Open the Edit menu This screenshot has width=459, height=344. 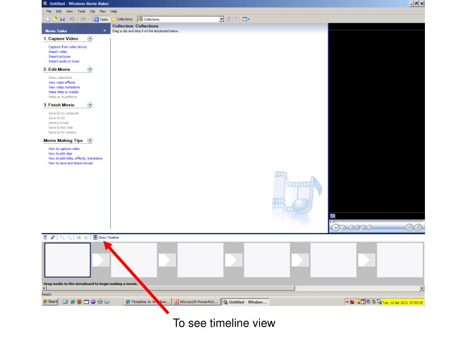[x=59, y=11]
